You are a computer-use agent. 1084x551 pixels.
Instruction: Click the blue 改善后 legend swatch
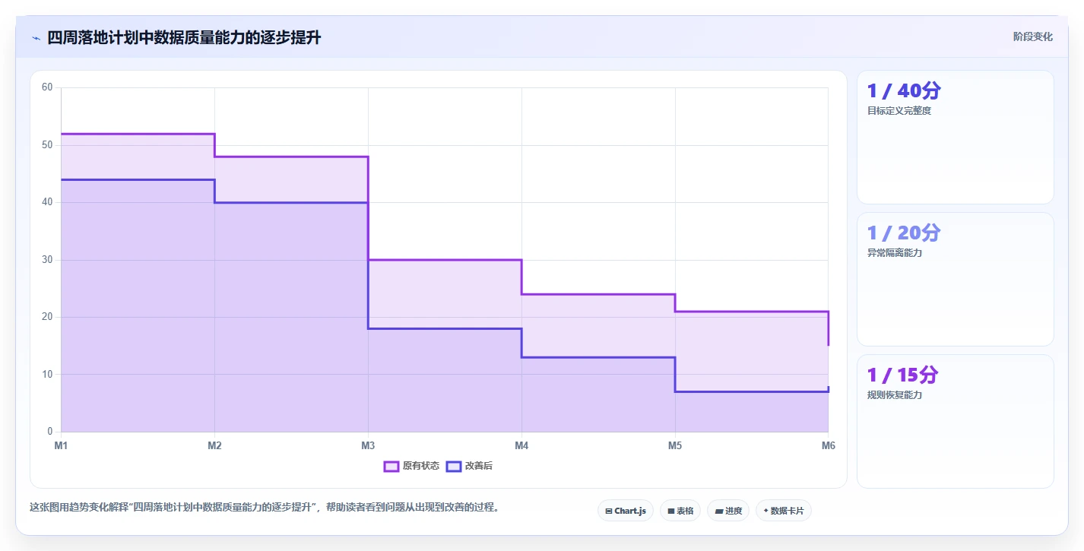(454, 466)
